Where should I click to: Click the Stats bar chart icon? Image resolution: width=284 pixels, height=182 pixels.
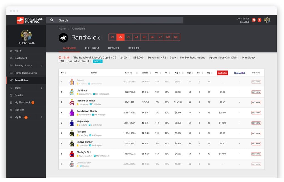[x=11, y=88]
